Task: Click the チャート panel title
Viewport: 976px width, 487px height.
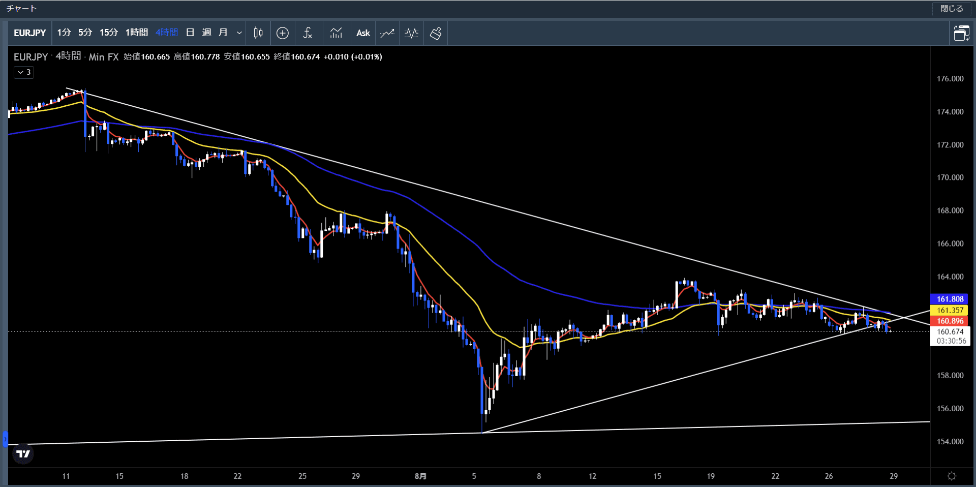Action: (22, 9)
